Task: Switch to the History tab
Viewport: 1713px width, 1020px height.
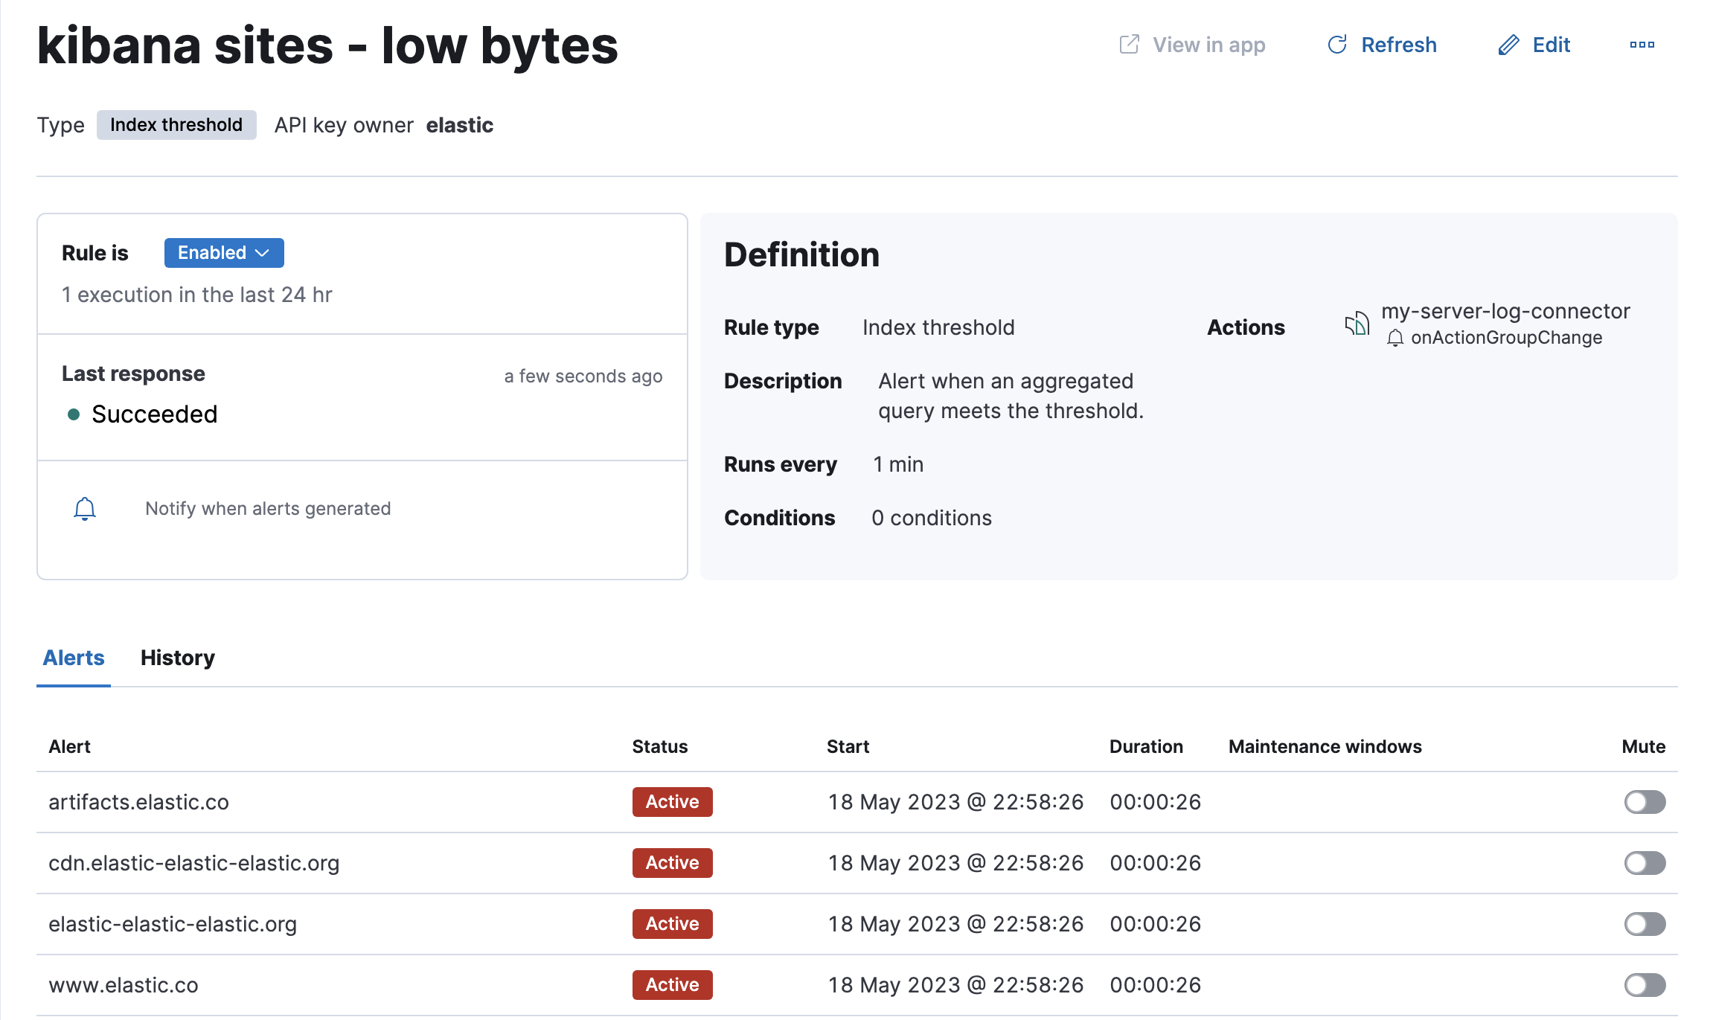Action: [177, 658]
